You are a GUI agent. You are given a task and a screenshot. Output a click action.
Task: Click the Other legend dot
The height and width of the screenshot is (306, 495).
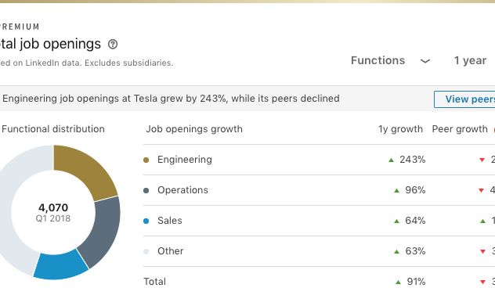(x=146, y=252)
